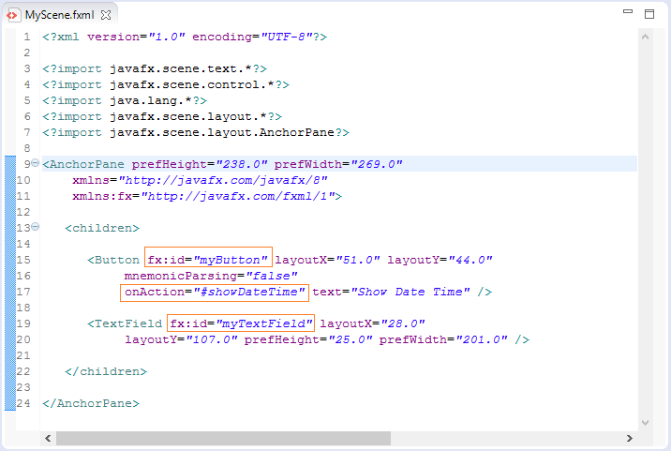Click the vertical scrollbar down arrow
The height and width of the screenshot is (451, 671).
pyautogui.click(x=646, y=423)
